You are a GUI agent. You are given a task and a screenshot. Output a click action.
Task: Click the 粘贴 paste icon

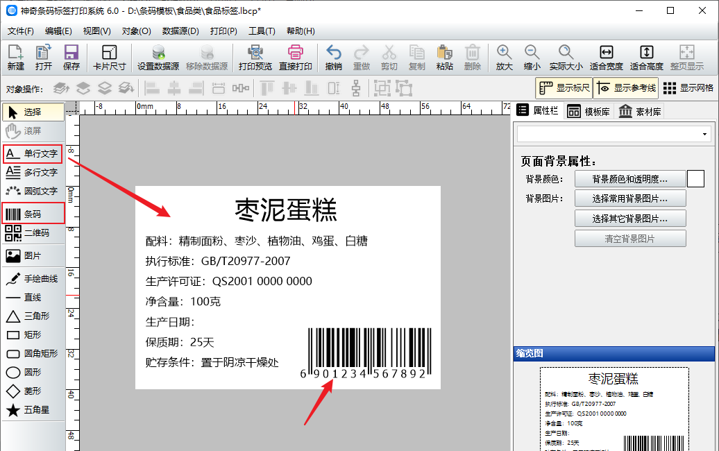click(444, 58)
